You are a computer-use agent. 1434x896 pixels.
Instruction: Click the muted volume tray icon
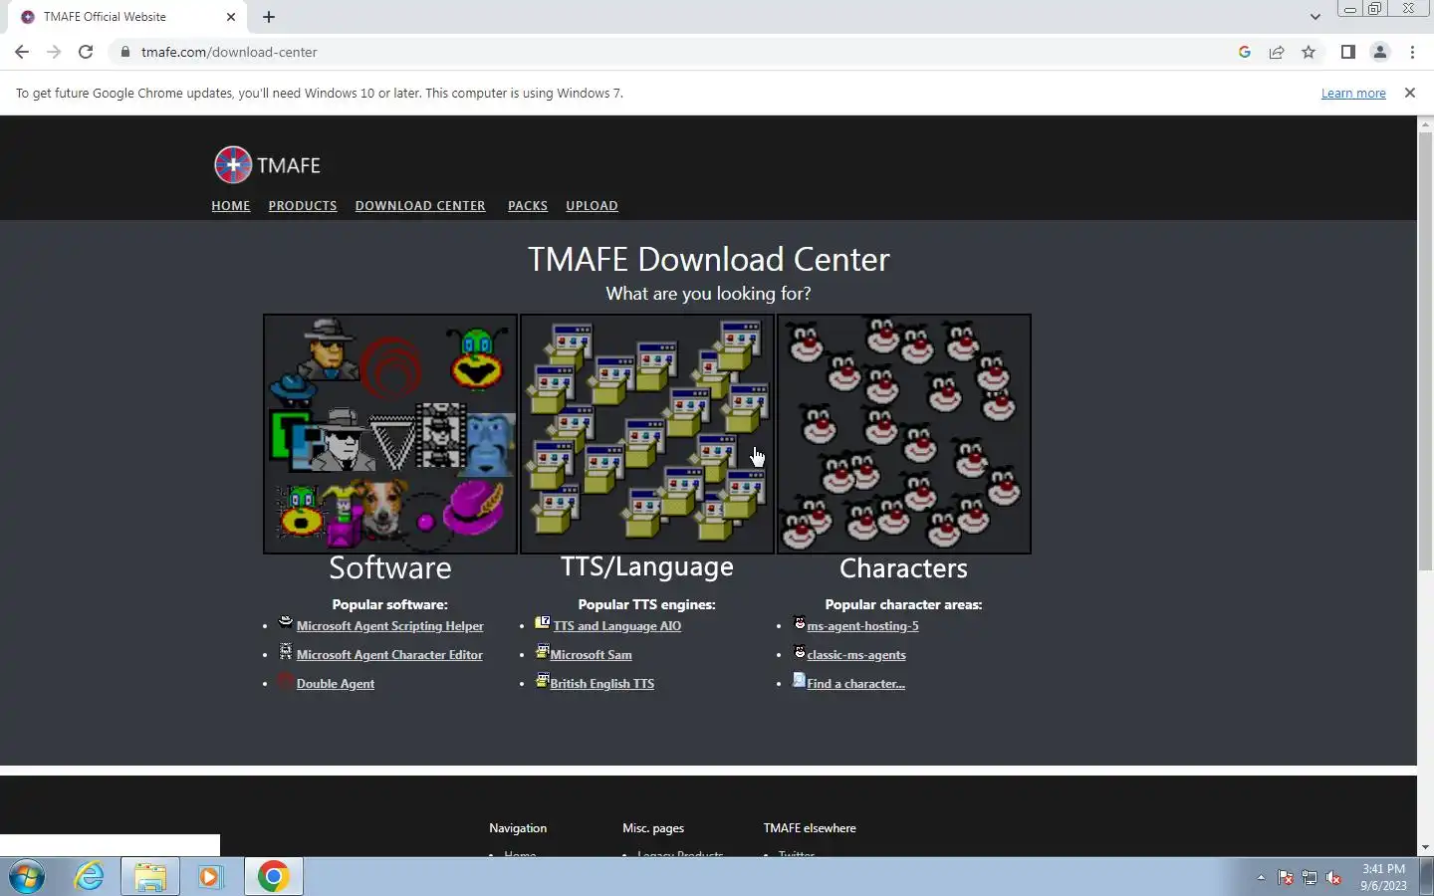(x=1333, y=878)
